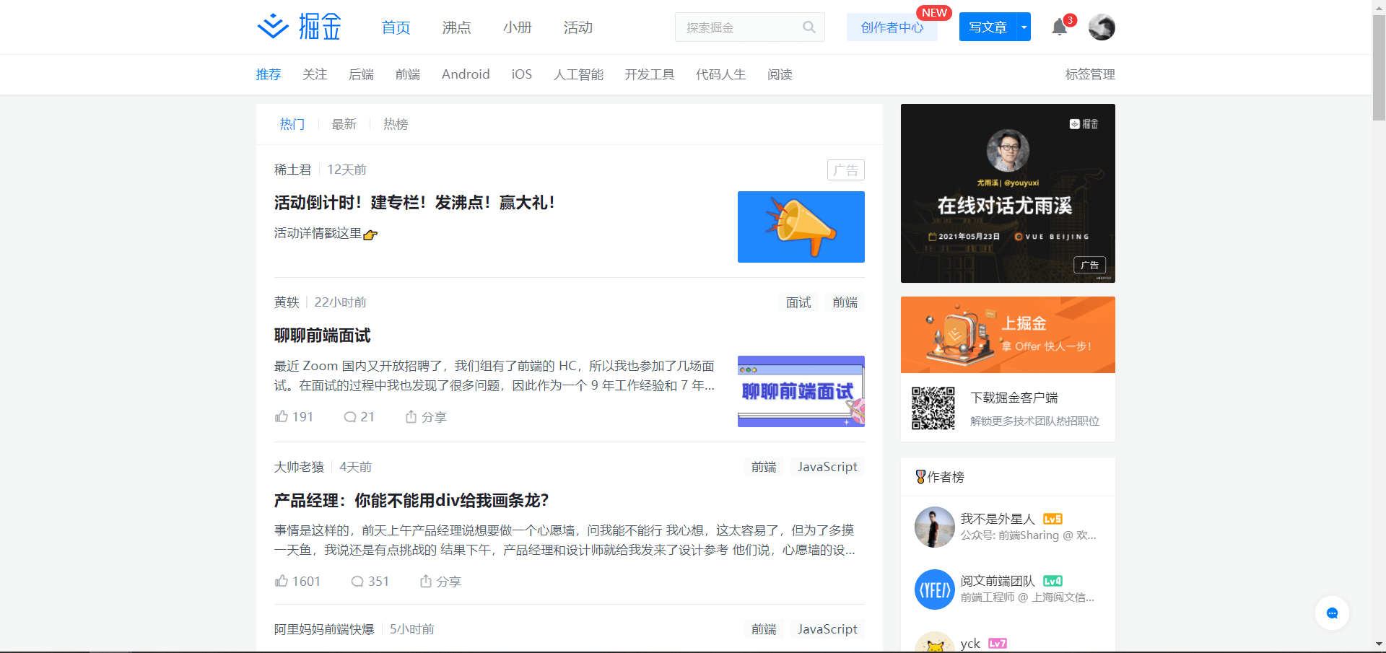Open the 上掘金 Offer orange banner
Viewport: 1386px width, 653px height.
(x=1008, y=335)
